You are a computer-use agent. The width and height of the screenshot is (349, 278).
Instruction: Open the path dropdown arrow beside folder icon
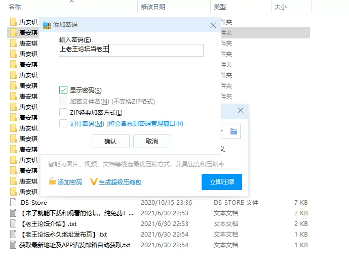(x=222, y=132)
